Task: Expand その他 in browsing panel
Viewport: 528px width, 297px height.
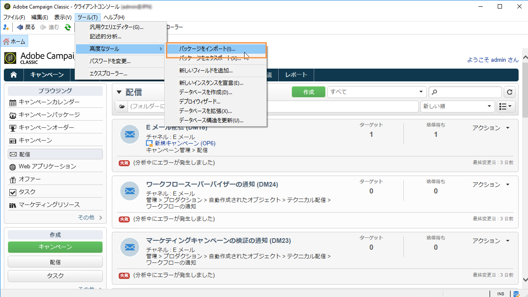Action: pos(90,217)
